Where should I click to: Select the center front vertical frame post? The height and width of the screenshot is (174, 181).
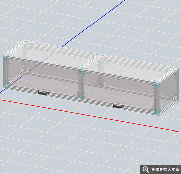point(81,84)
